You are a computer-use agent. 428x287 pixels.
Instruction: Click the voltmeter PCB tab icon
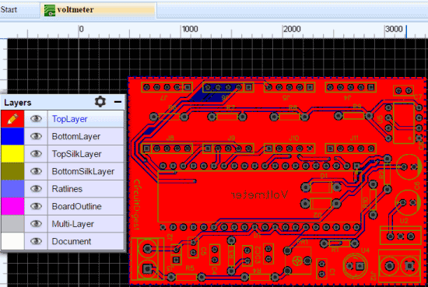tap(50, 10)
